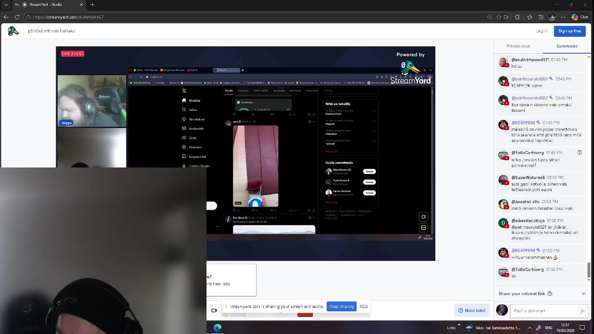Select the StreamYard - Studio browser tab
The height and width of the screenshot is (334, 594).
coord(49,5)
